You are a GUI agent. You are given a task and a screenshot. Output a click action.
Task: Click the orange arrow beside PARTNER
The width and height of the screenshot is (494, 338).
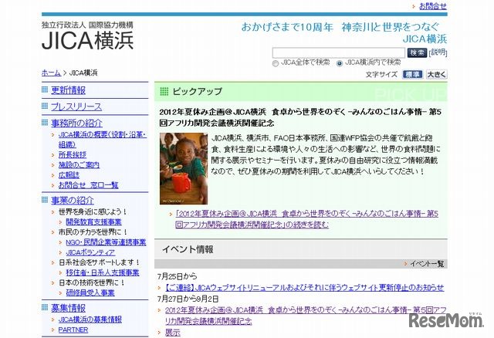click(53, 330)
